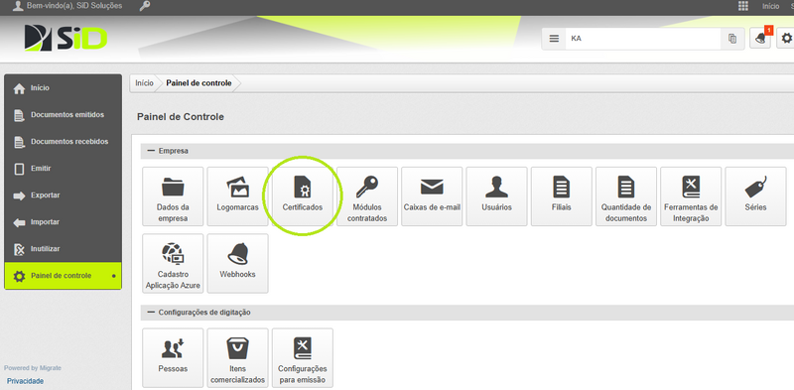Open the Pessoas tile
Screen dimensions: 794x390
pos(173,357)
